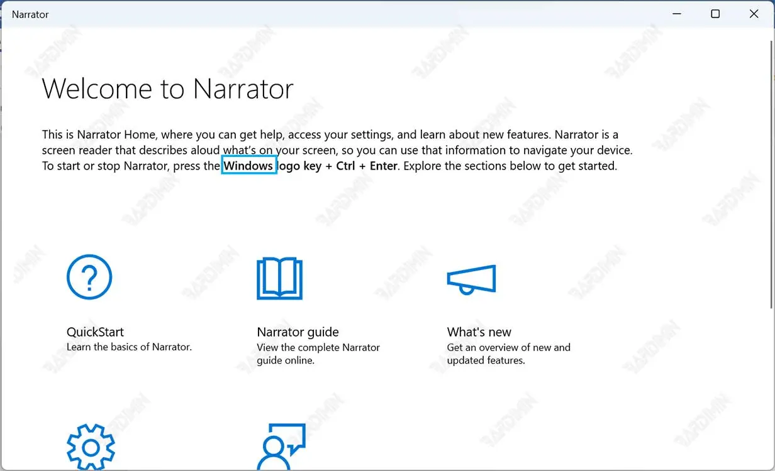Select the What's new title text
This screenshot has height=471, width=775.
click(x=479, y=332)
